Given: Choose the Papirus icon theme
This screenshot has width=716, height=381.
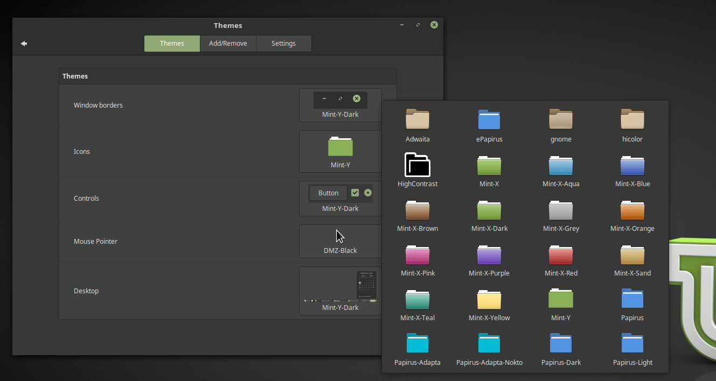Looking at the screenshot, I should pyautogui.click(x=632, y=302).
